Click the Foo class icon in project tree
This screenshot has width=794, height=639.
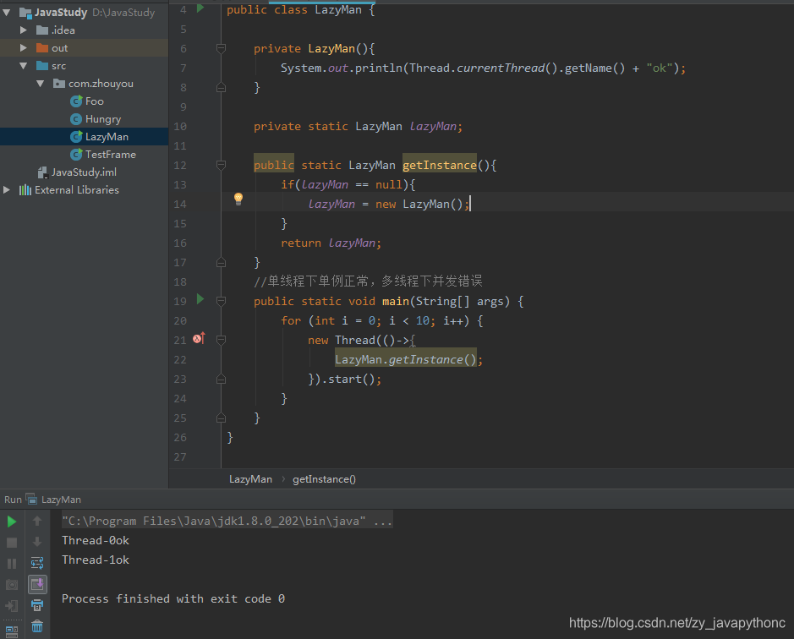[76, 101]
